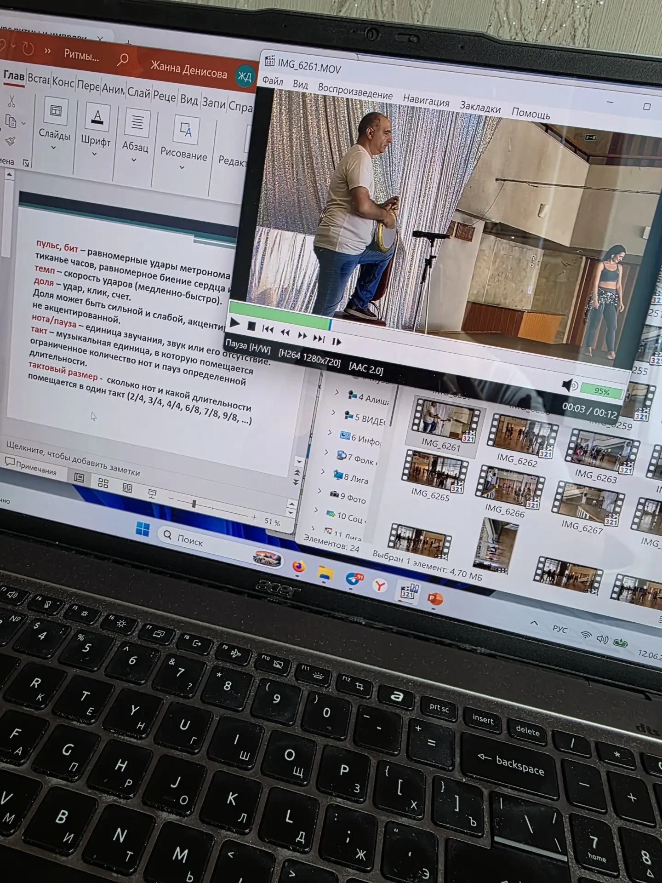Expand the '5 ВИДЕО' folder in tree
The height and width of the screenshot is (883, 662).
[x=333, y=412]
